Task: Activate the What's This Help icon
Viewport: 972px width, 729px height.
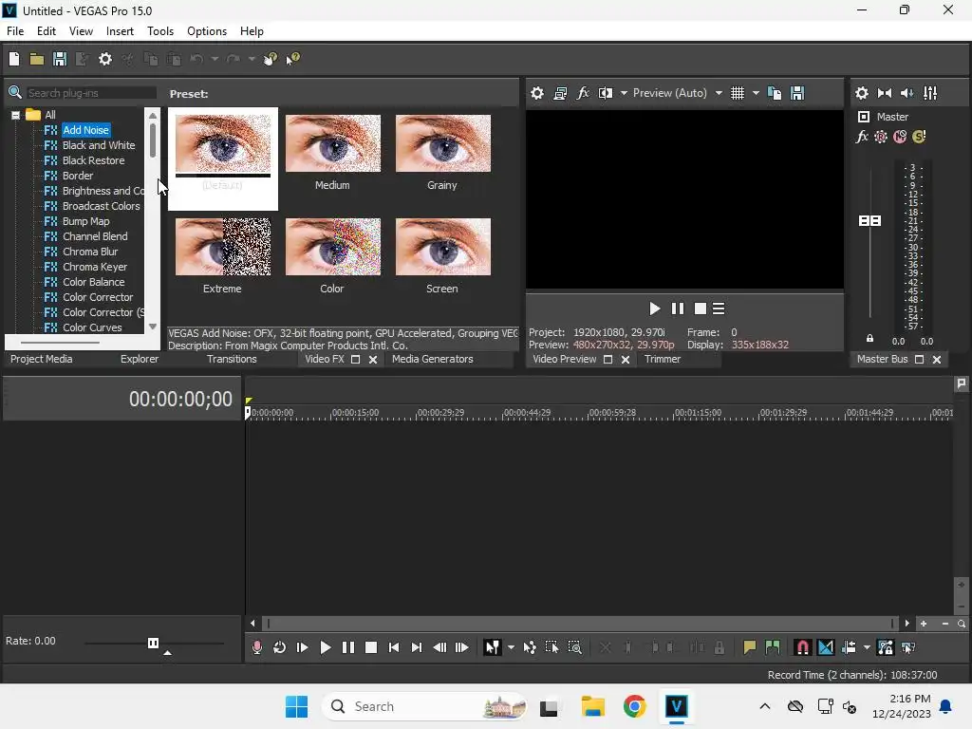Action: tap(292, 59)
